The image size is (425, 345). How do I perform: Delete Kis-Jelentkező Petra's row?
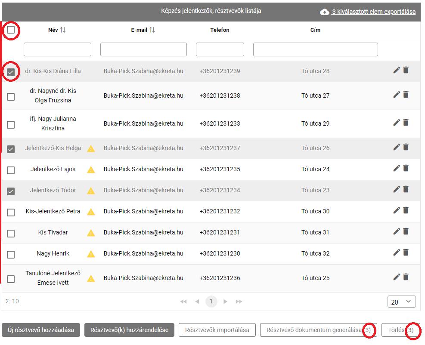(x=406, y=210)
